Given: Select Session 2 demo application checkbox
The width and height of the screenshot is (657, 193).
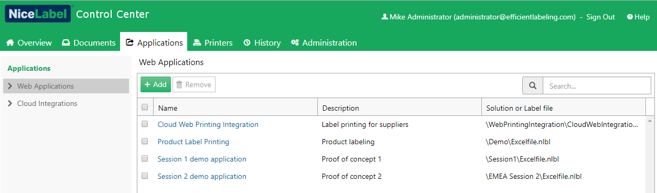Looking at the screenshot, I should click(x=145, y=176).
